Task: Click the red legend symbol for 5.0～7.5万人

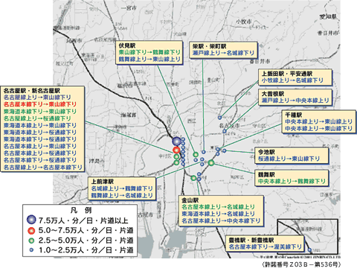Action: tap(31, 231)
